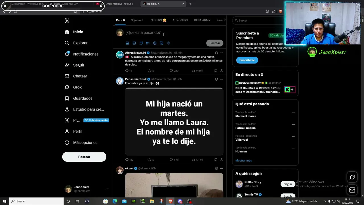Open Explorar in the sidebar
The height and width of the screenshot is (205, 364).
[x=76, y=43]
